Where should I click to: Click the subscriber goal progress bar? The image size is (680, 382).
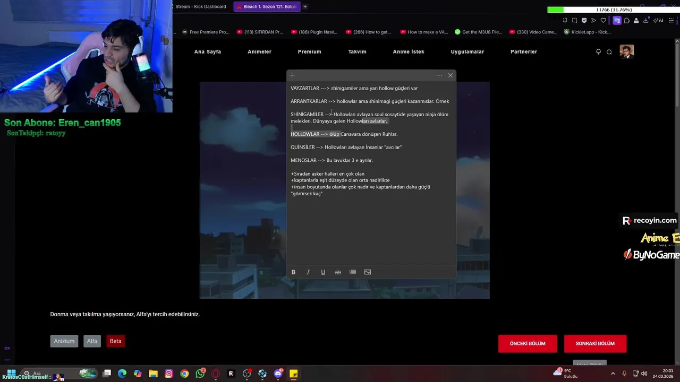pyautogui.click(x=614, y=10)
